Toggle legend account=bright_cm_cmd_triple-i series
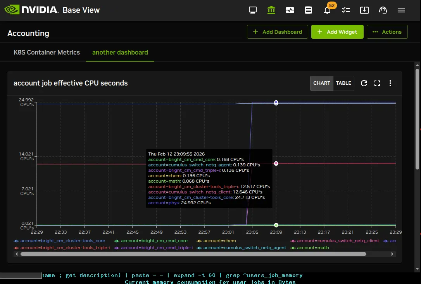Screen dimensions: 421x284 [x=153, y=248]
